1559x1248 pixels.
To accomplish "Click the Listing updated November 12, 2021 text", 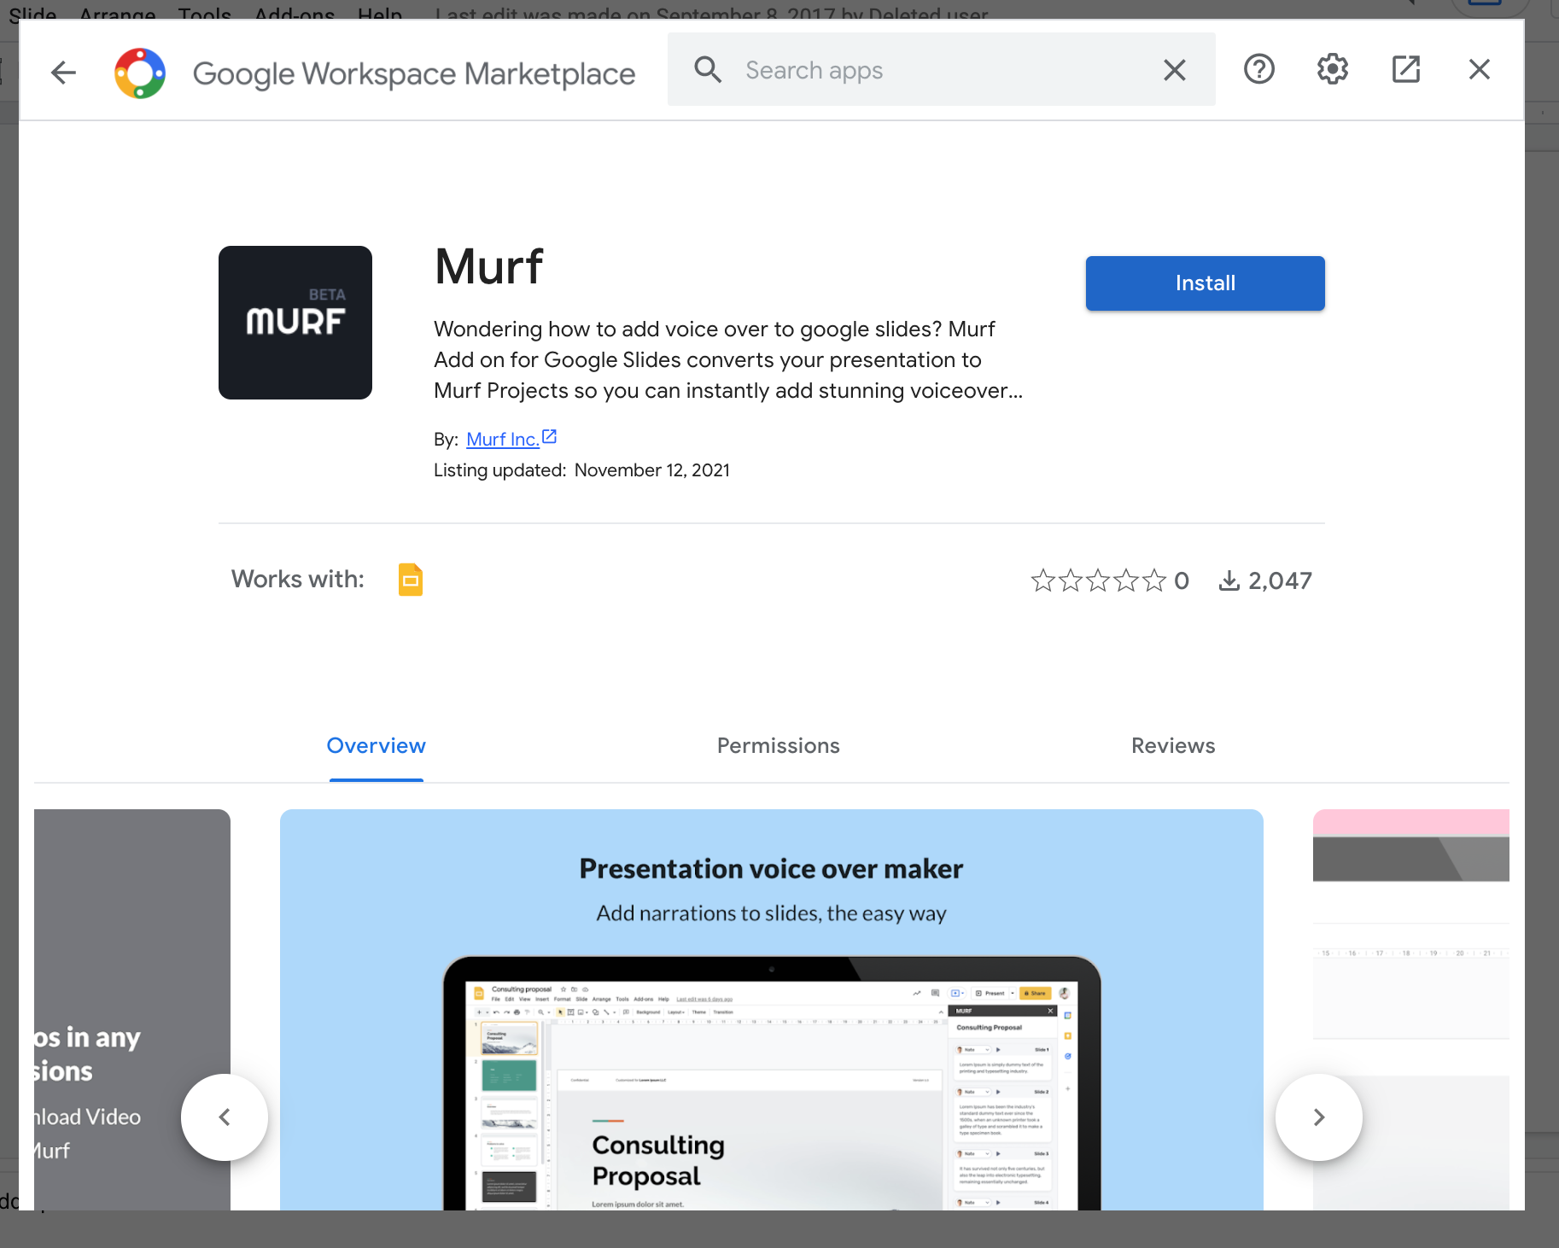I will coord(581,470).
